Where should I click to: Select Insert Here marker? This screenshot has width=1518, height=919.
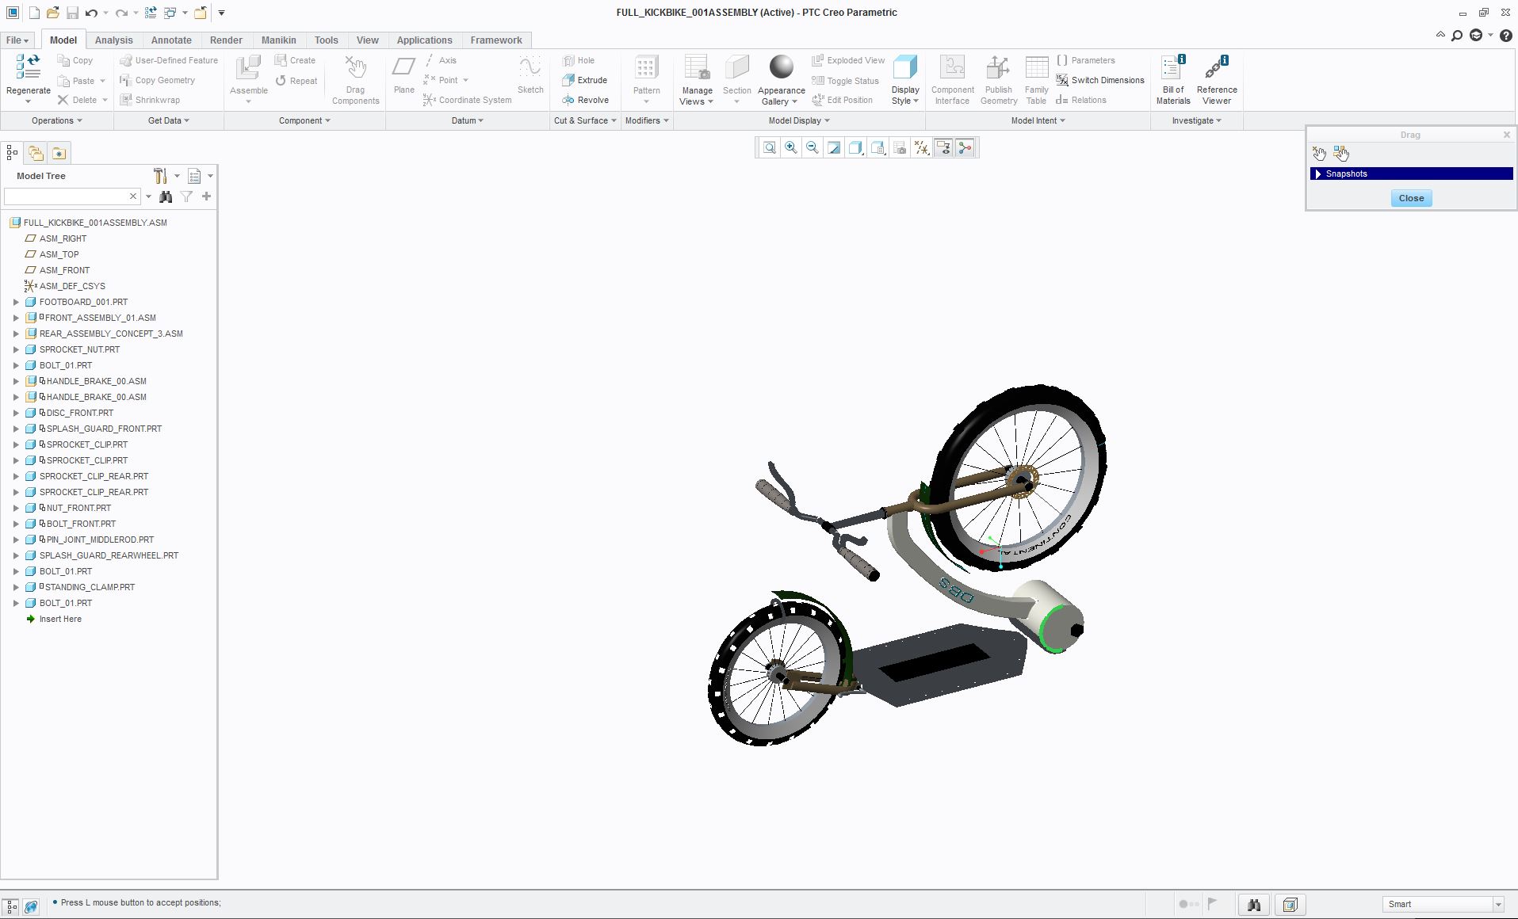coord(60,619)
